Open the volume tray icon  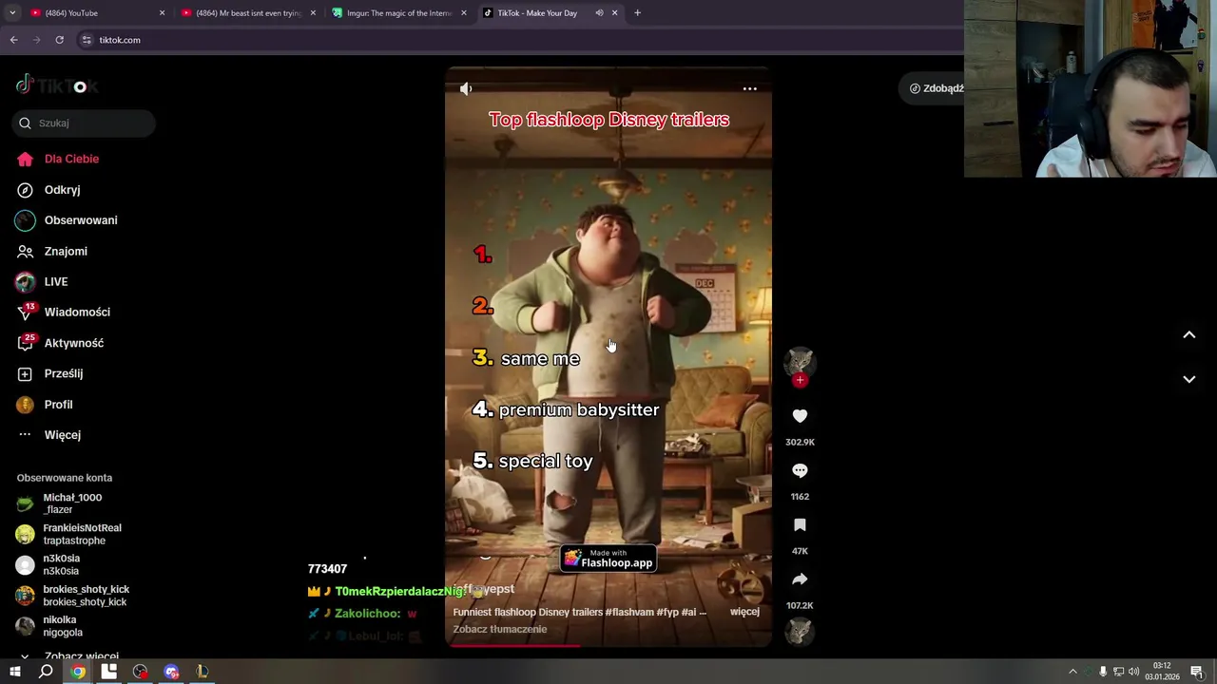pyautogui.click(x=1133, y=672)
